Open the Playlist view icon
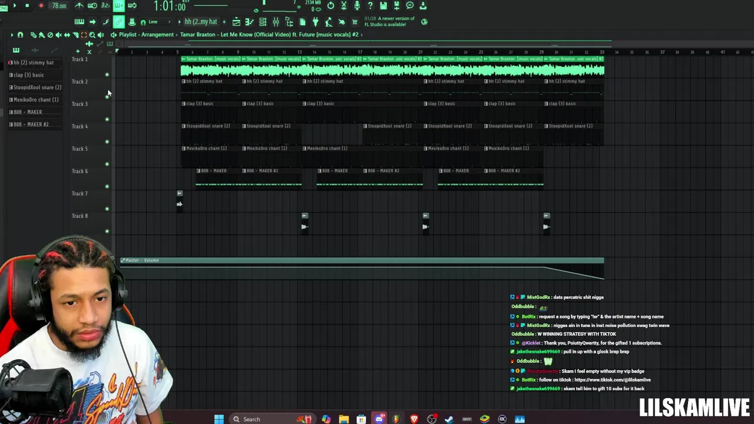The height and width of the screenshot is (424, 754). click(236, 22)
